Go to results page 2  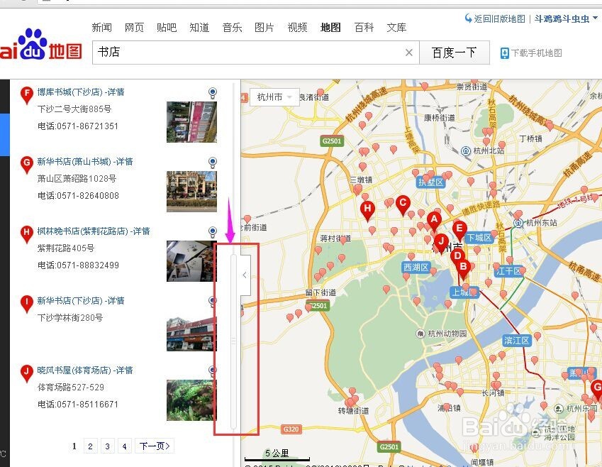90,446
